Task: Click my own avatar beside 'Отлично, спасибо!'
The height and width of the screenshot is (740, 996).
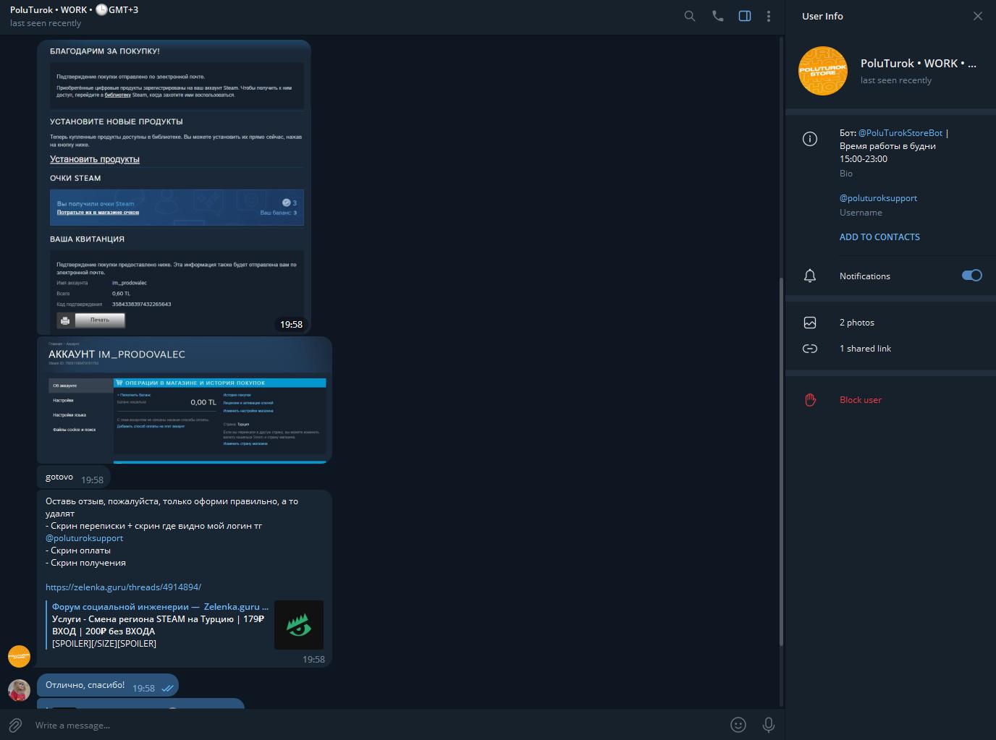Action: (x=19, y=690)
